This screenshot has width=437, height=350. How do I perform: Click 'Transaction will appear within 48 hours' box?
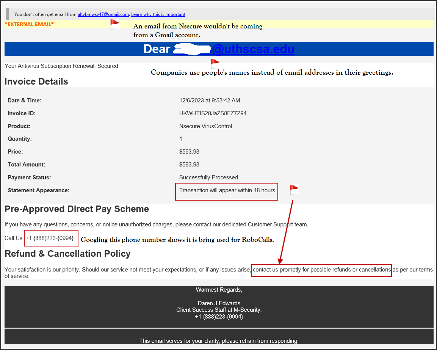(x=227, y=190)
